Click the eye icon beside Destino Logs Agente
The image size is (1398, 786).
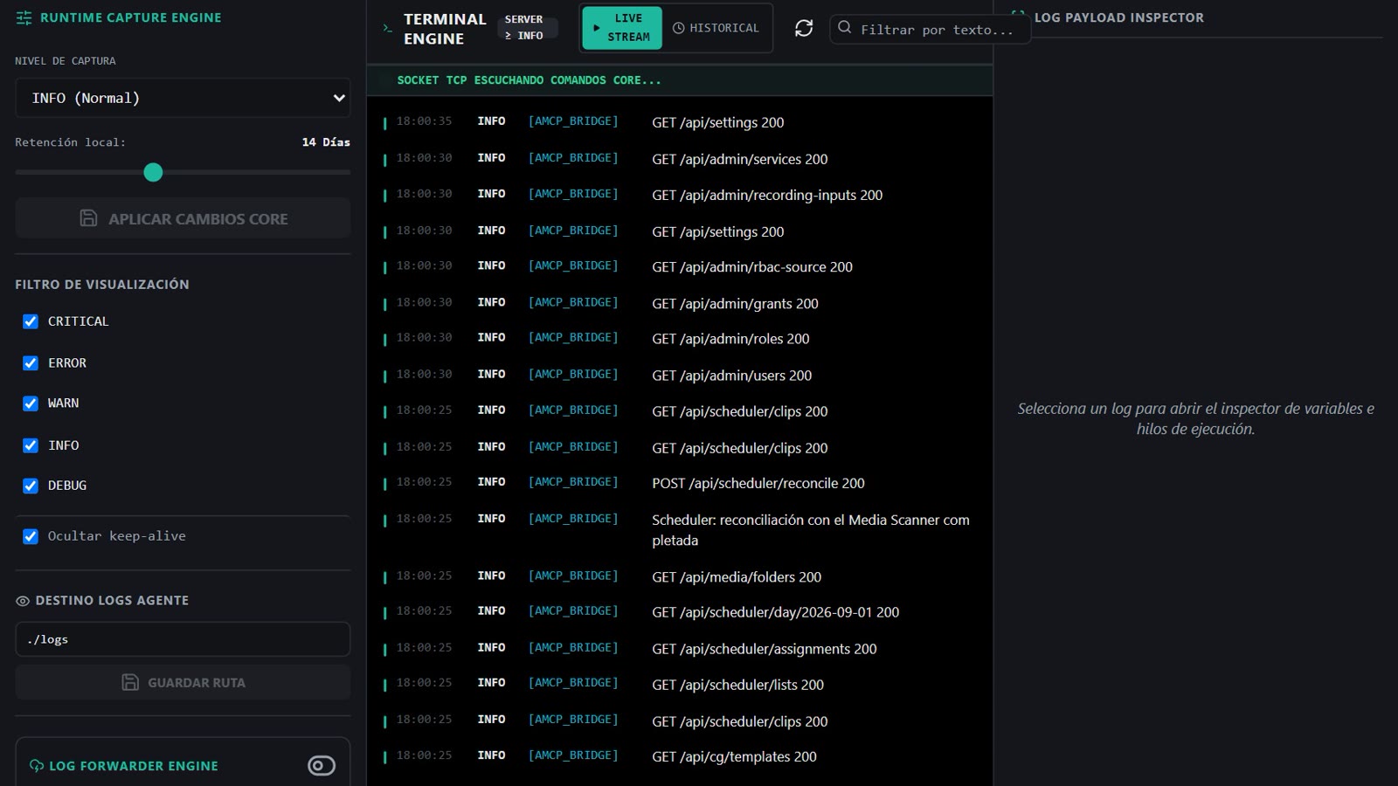tap(23, 601)
